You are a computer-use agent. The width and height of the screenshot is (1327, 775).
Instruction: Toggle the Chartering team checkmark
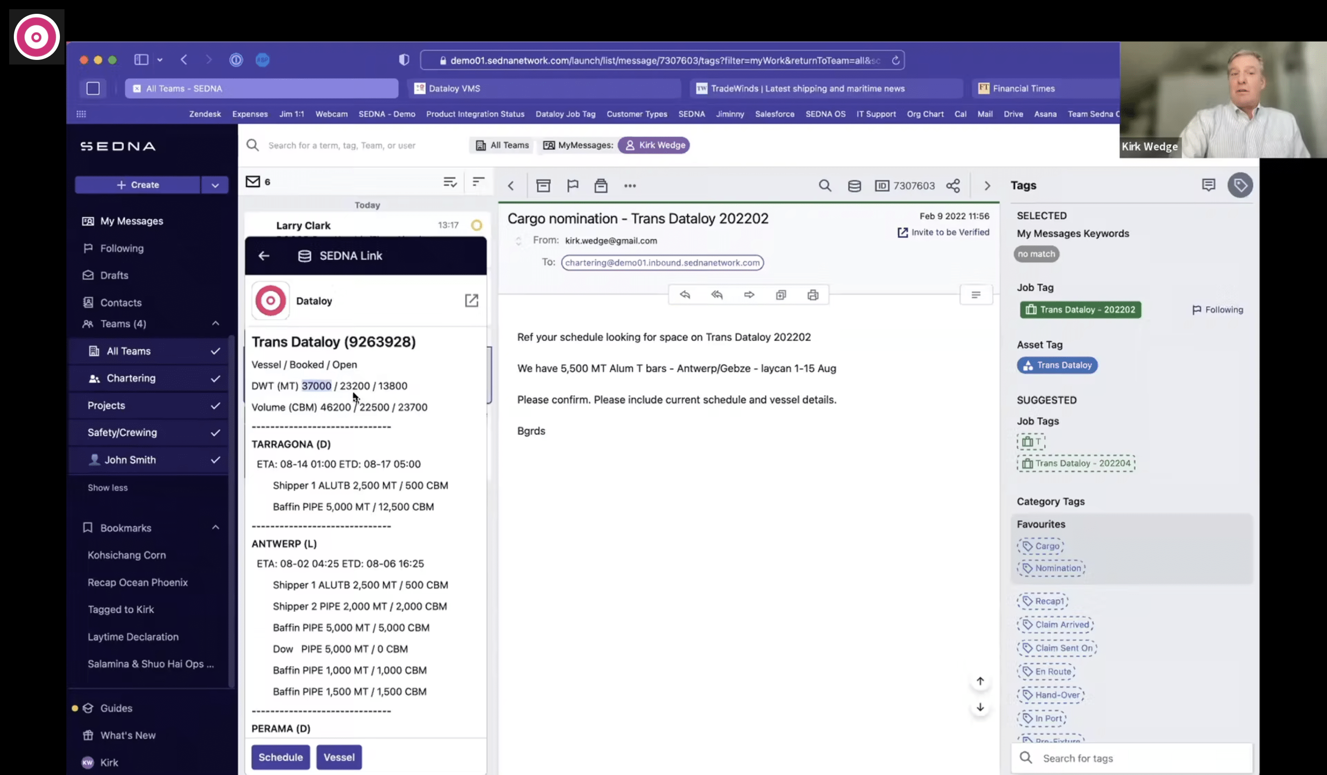point(215,379)
